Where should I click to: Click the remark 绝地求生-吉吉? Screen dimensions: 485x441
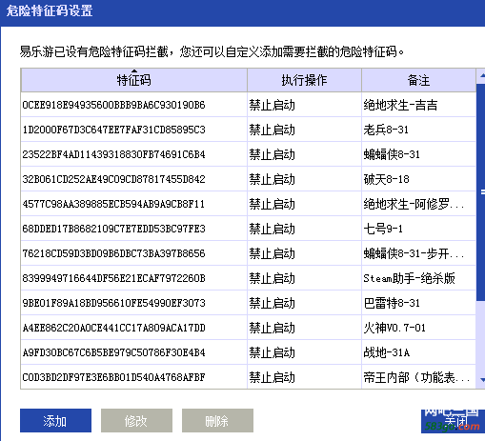pos(400,105)
